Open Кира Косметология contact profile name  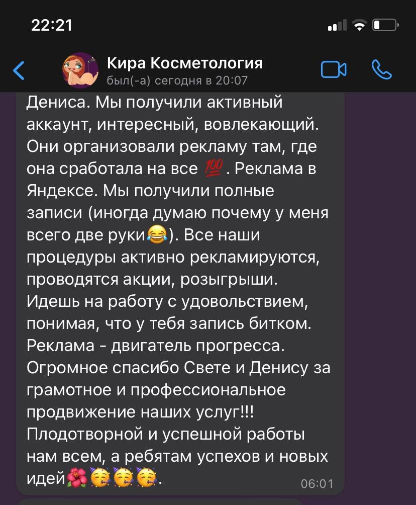pos(185,63)
